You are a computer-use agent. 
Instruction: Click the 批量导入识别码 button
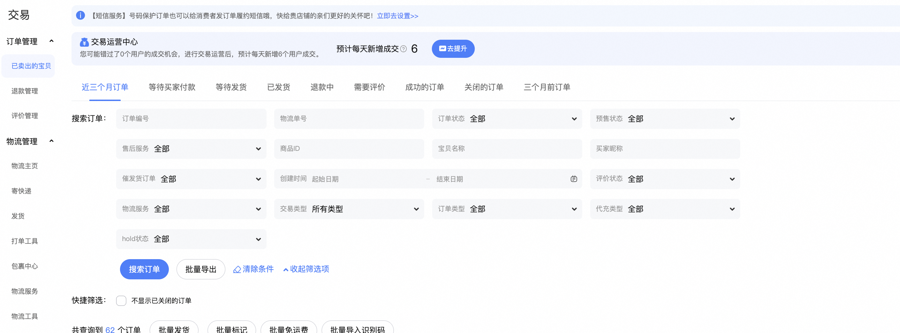358,328
